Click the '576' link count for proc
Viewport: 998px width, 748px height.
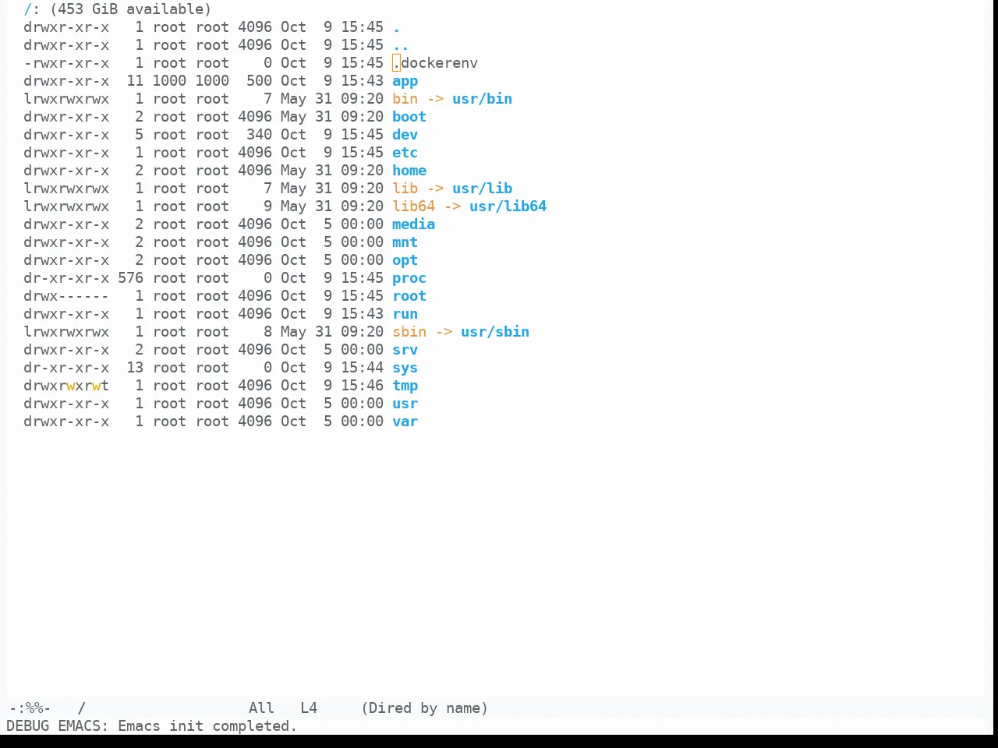point(130,278)
